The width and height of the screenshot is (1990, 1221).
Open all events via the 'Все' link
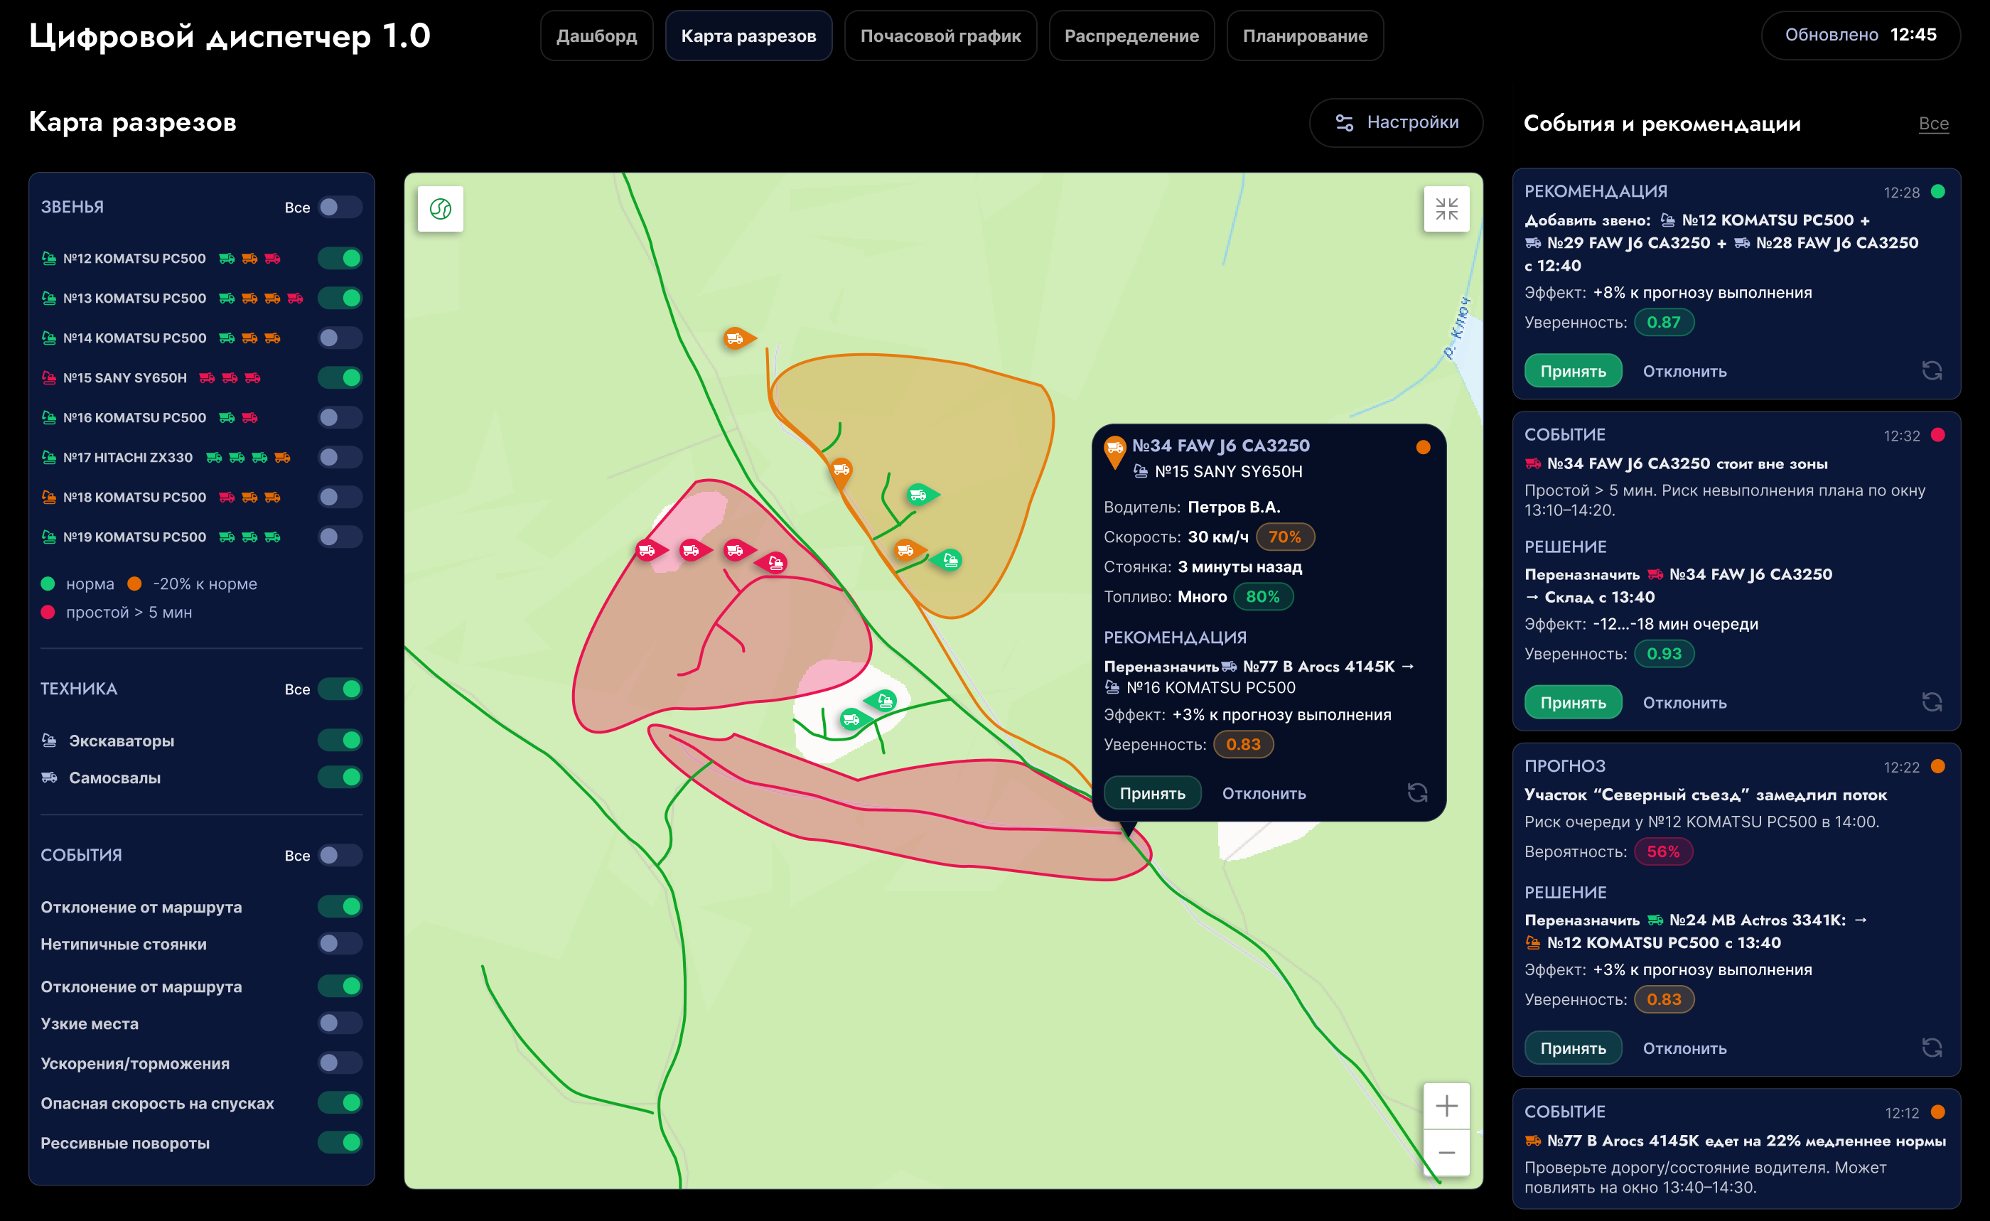pos(1933,124)
